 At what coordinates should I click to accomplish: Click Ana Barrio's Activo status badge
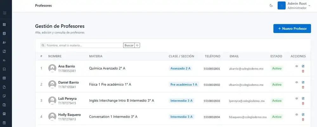click(x=277, y=68)
